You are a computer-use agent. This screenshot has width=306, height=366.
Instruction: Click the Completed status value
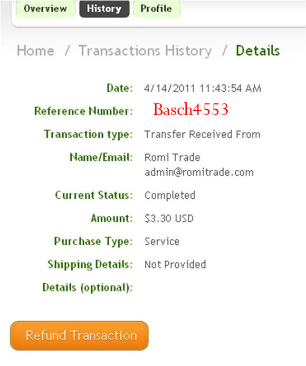click(170, 195)
